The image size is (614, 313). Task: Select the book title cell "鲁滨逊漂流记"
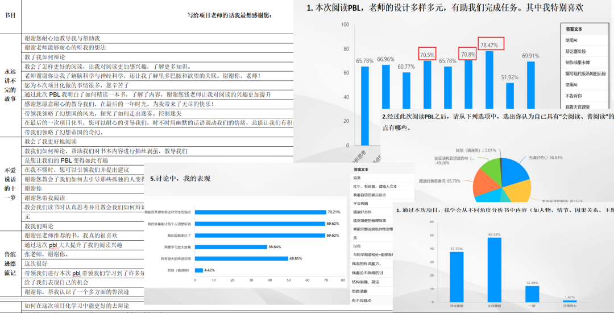[10, 263]
